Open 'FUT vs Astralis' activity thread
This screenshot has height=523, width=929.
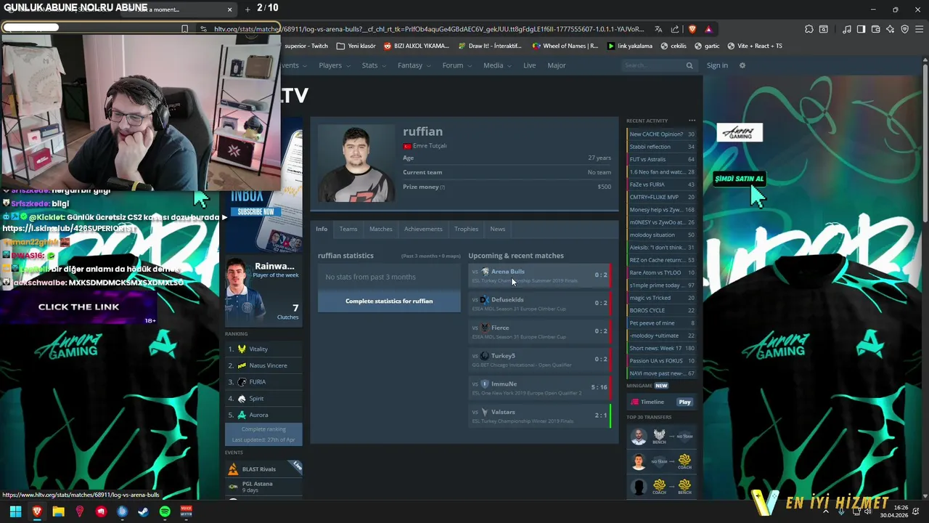pos(661,159)
